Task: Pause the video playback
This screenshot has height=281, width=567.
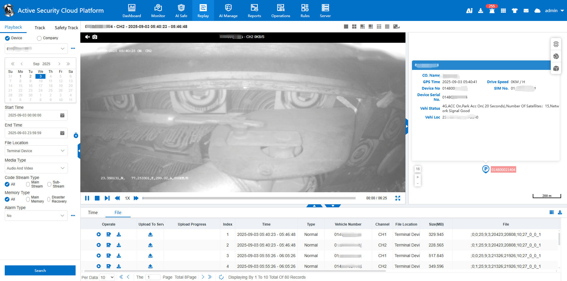Action: (87, 198)
